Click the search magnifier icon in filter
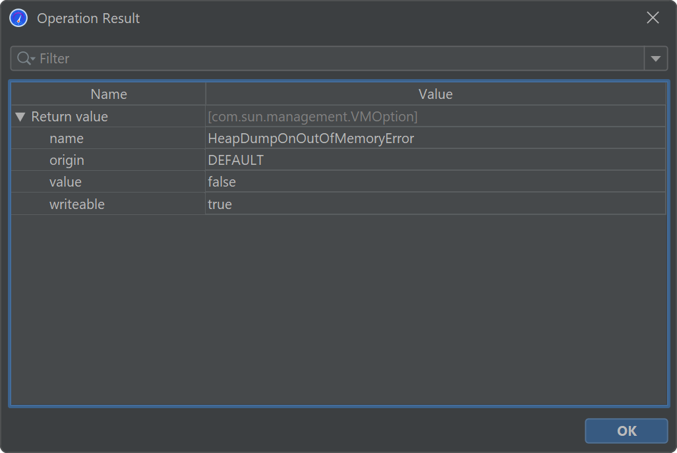Image resolution: width=677 pixels, height=453 pixels. click(x=24, y=59)
